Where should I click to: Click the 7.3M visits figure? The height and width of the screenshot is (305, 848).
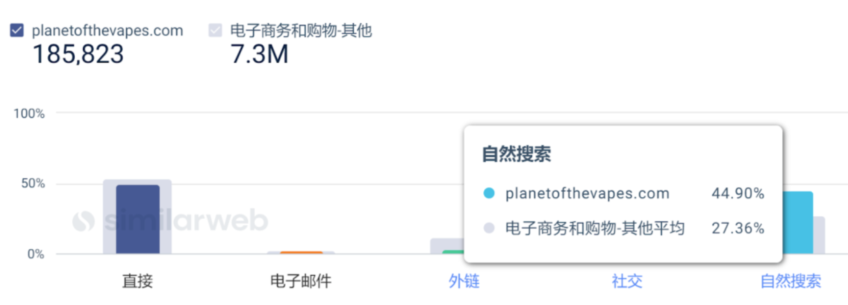pyautogui.click(x=259, y=54)
